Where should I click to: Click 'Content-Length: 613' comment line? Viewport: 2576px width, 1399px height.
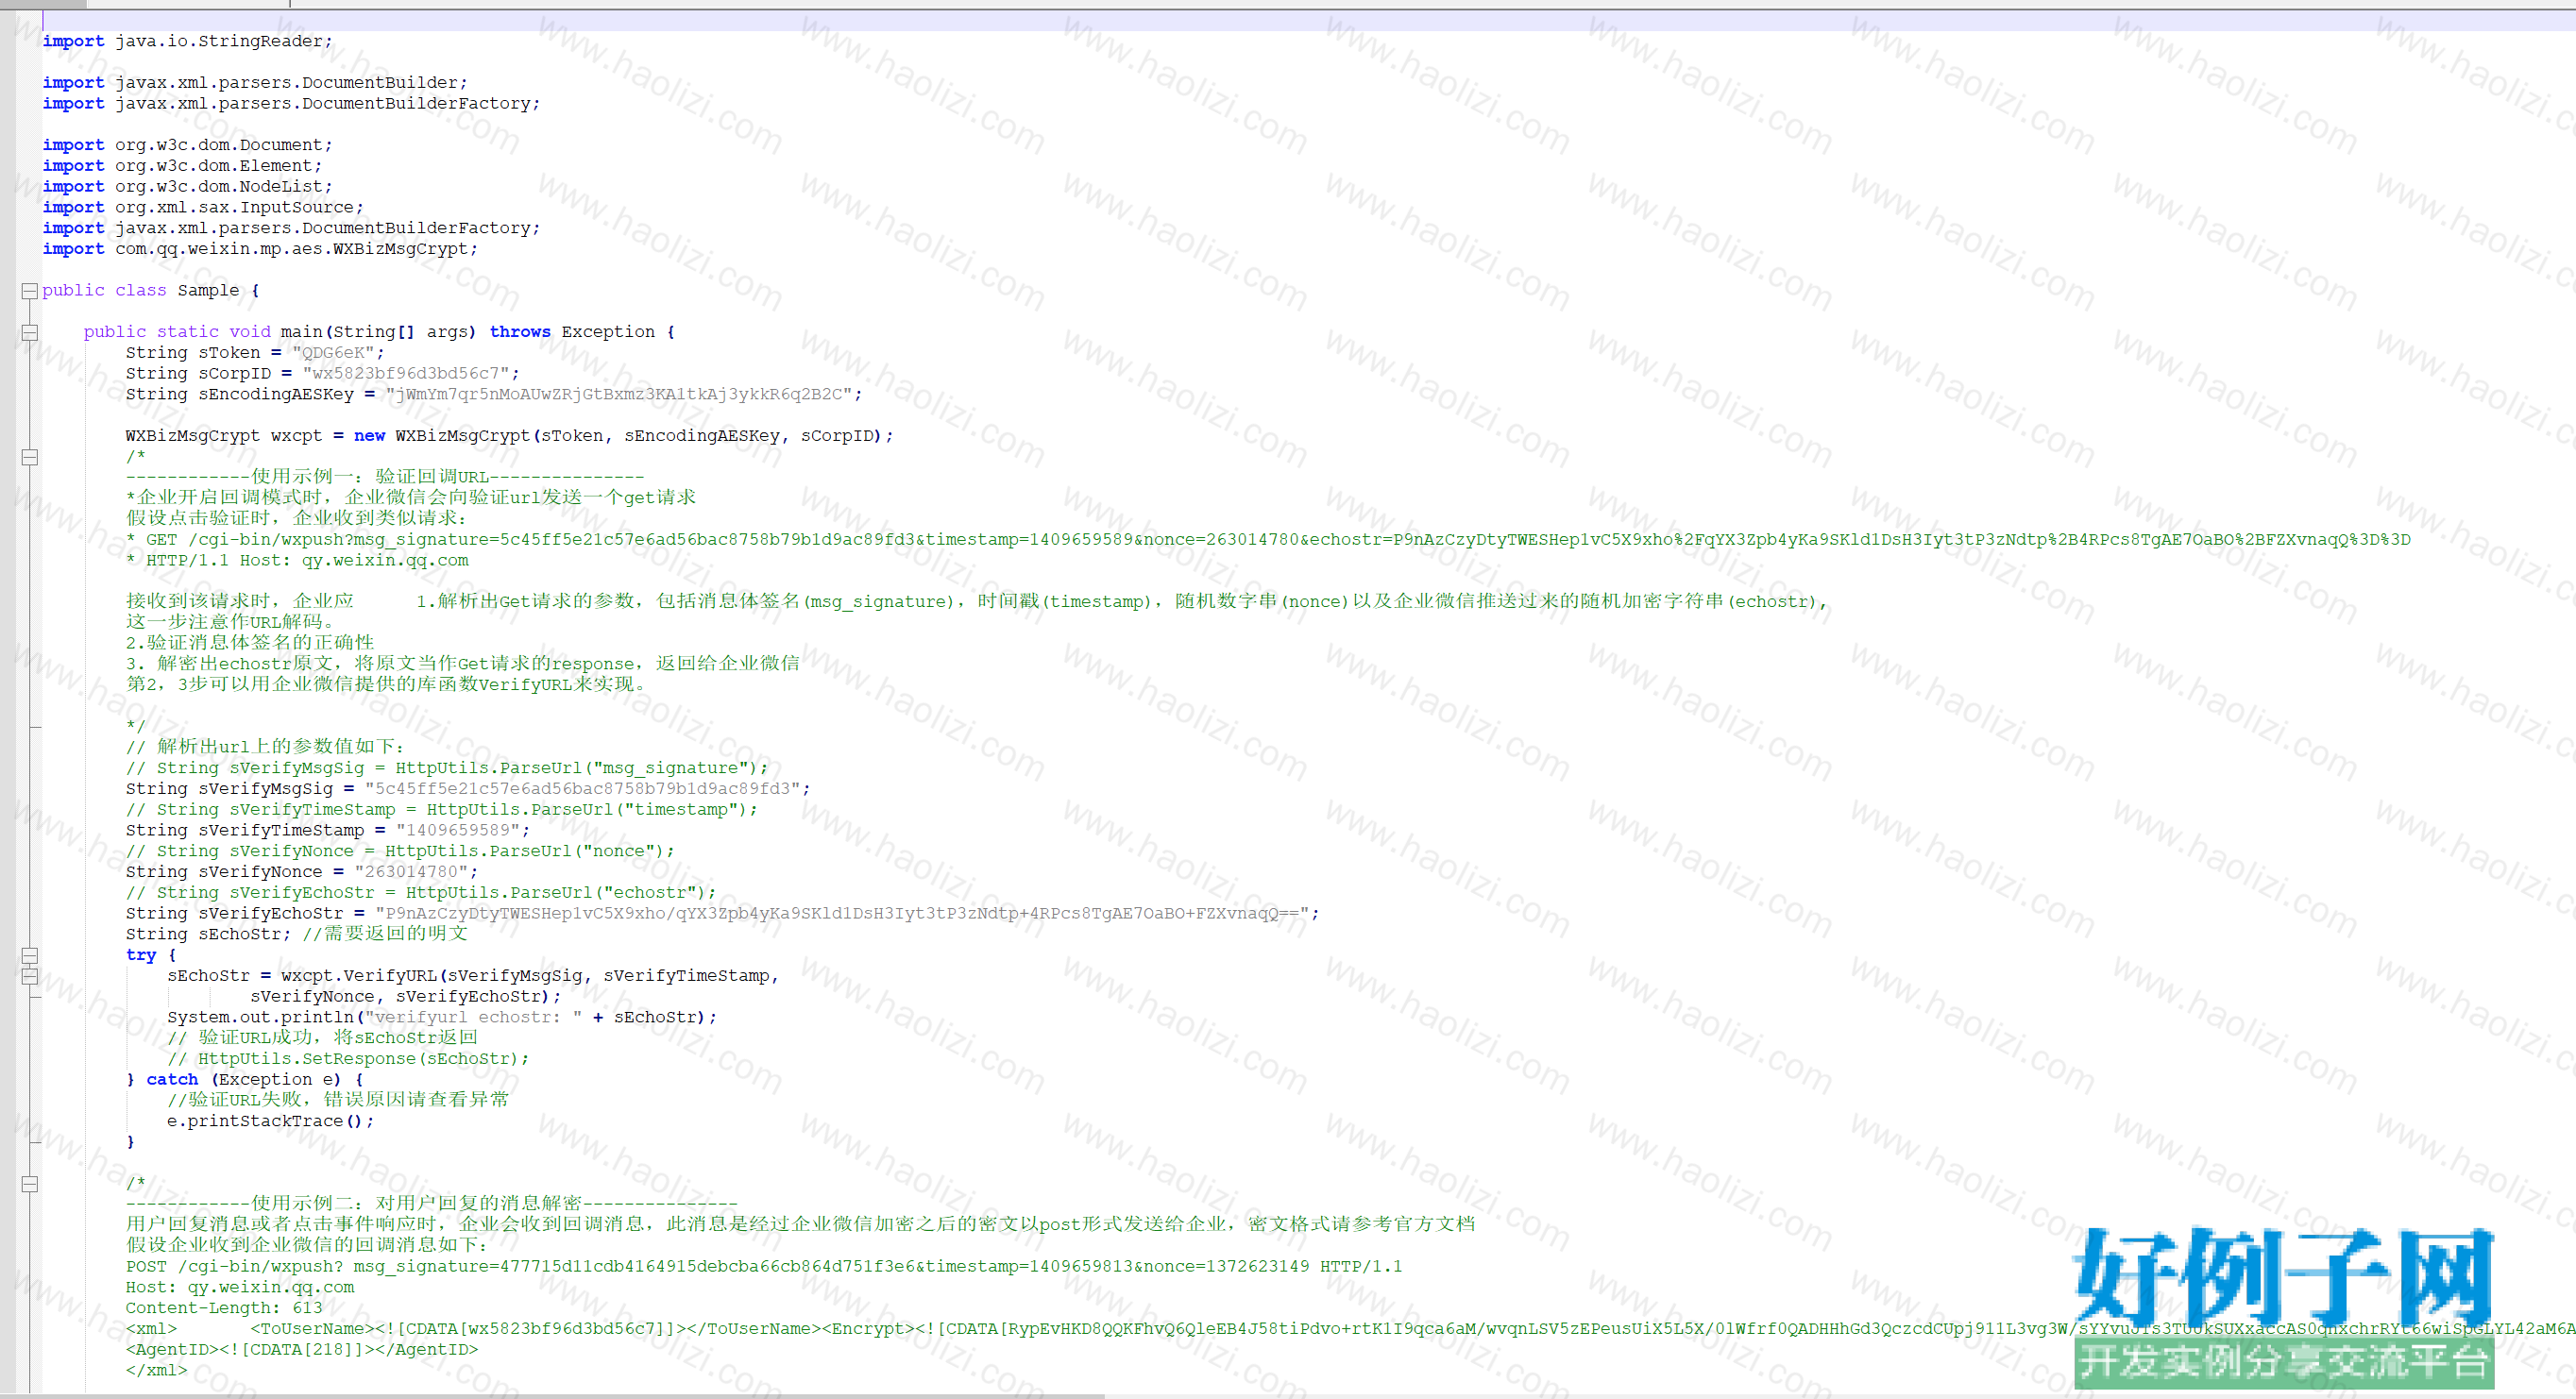tap(224, 1308)
